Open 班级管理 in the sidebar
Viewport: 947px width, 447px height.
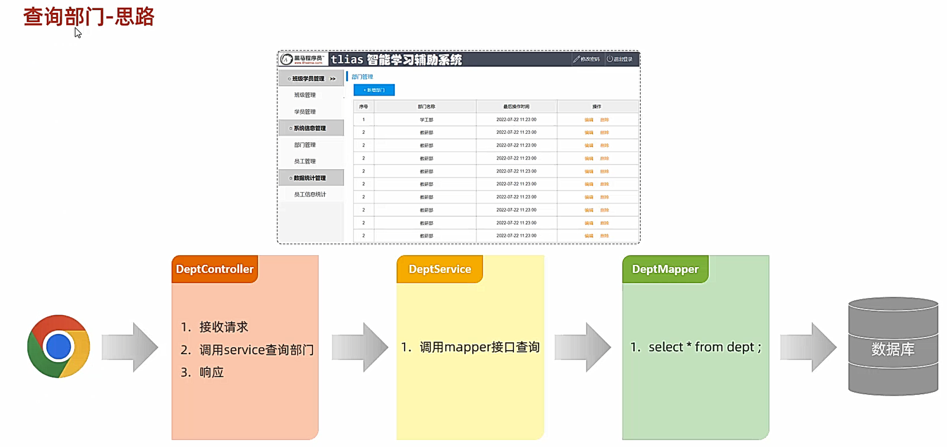tap(305, 95)
